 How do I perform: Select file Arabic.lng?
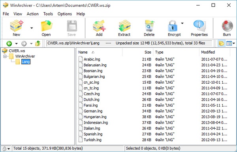click(x=92, y=59)
